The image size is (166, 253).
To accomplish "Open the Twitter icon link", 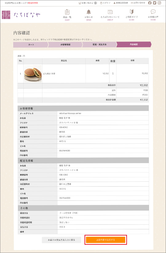I will tap(155, 3).
